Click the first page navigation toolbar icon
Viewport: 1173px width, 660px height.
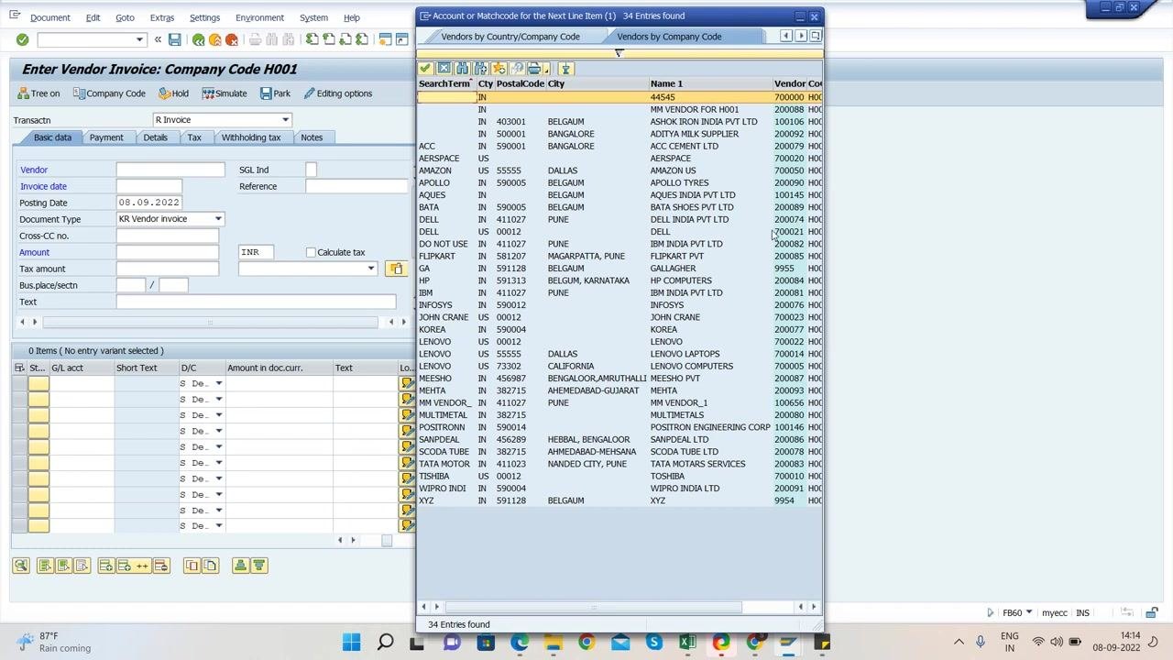click(x=312, y=39)
